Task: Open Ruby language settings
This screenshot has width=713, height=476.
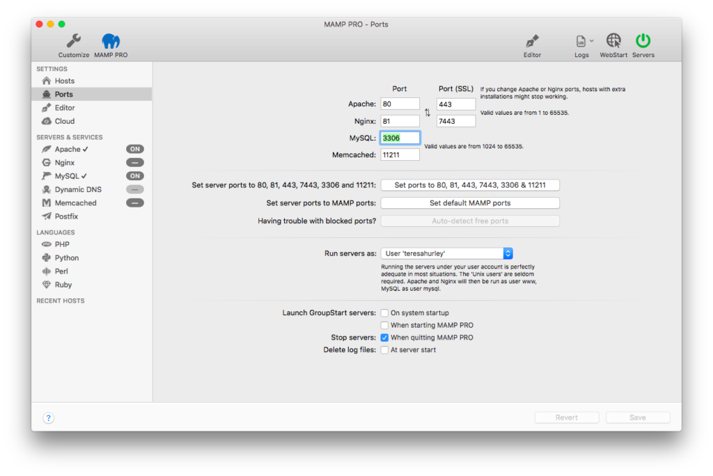Action: click(x=63, y=285)
